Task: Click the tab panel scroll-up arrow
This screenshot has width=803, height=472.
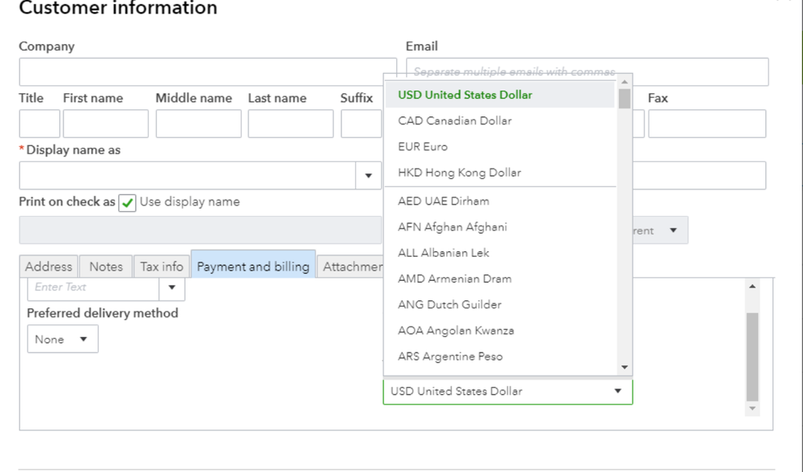Action: [x=752, y=287]
